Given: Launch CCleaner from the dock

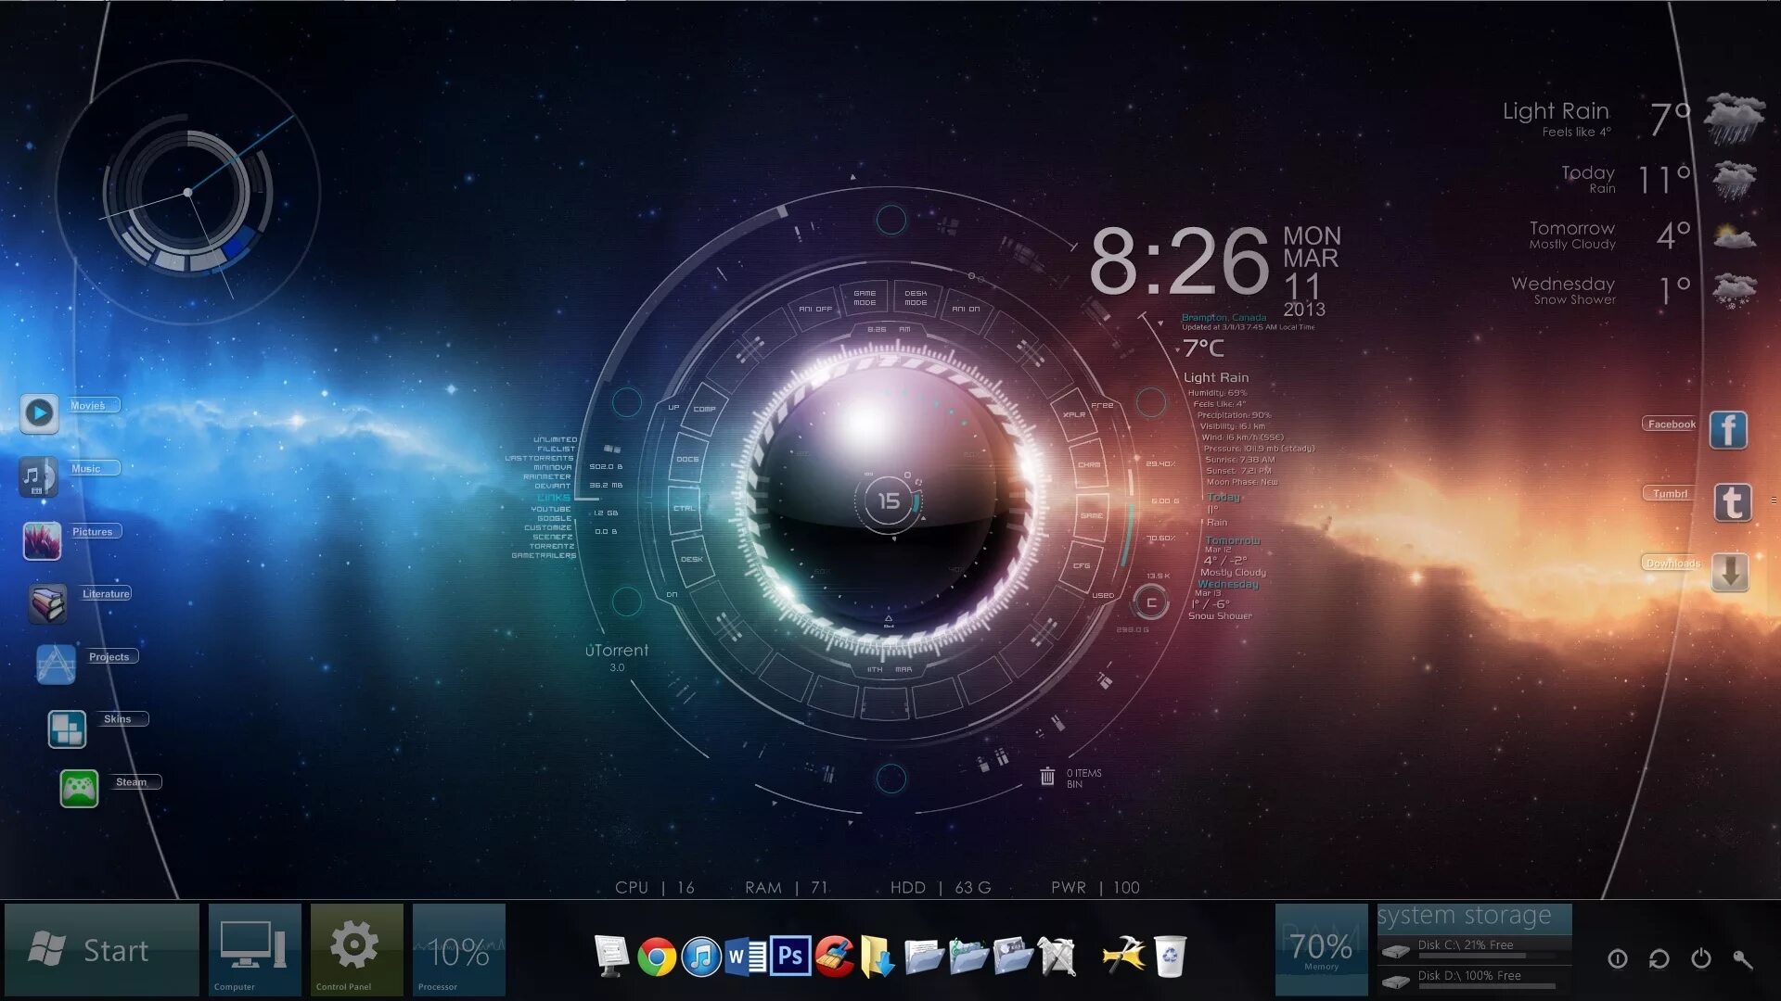Looking at the screenshot, I should (x=834, y=956).
